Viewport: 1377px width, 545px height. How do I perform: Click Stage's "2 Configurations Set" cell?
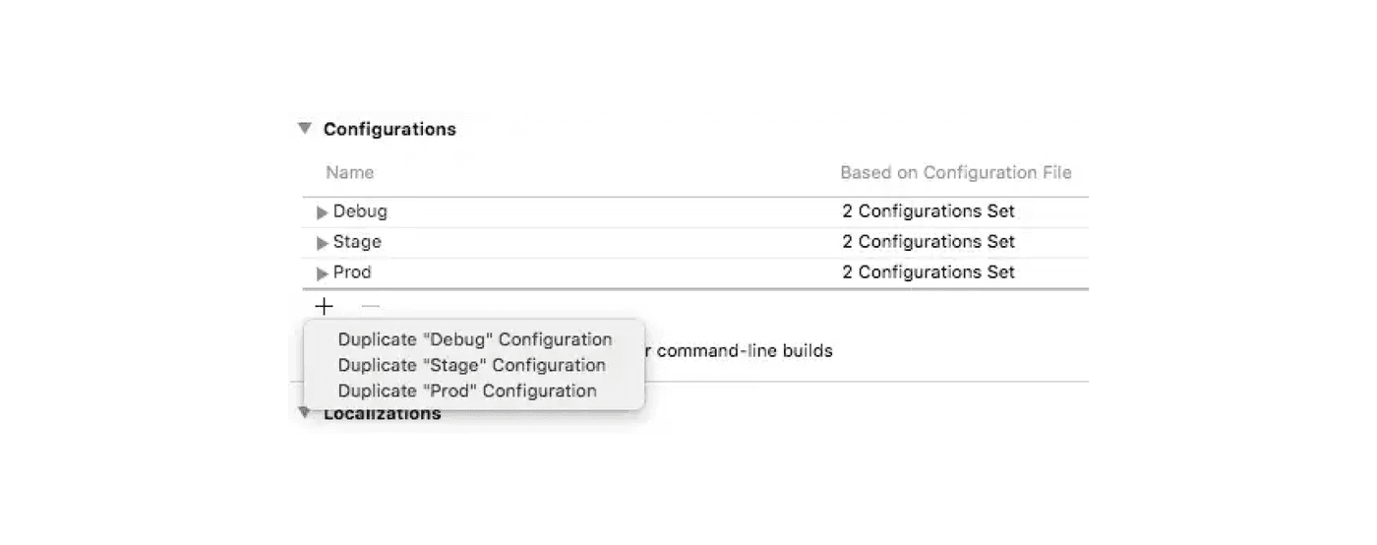click(x=928, y=242)
